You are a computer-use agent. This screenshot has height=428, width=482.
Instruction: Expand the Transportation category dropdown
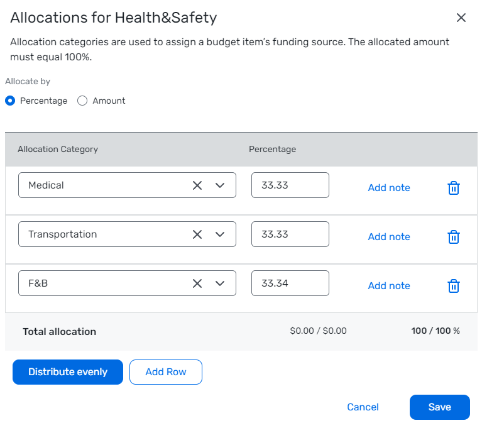[x=220, y=234]
